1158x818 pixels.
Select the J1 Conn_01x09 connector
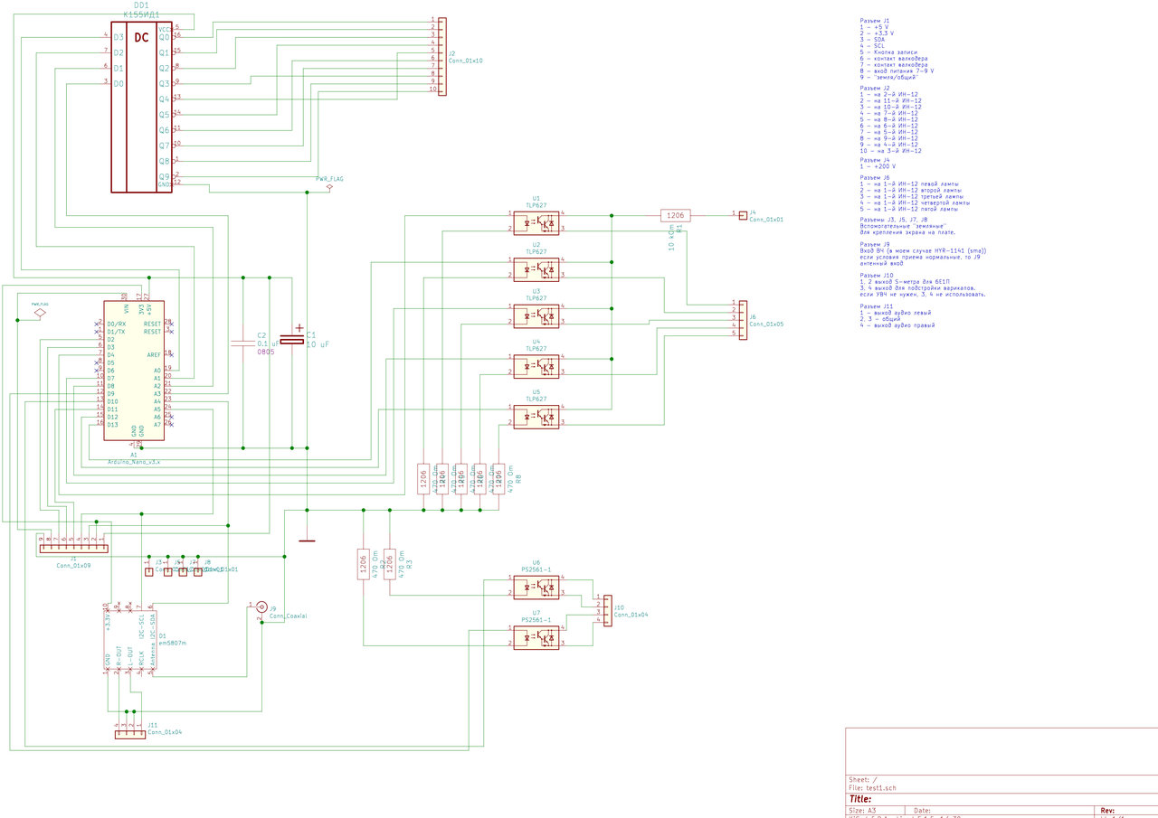(x=72, y=547)
